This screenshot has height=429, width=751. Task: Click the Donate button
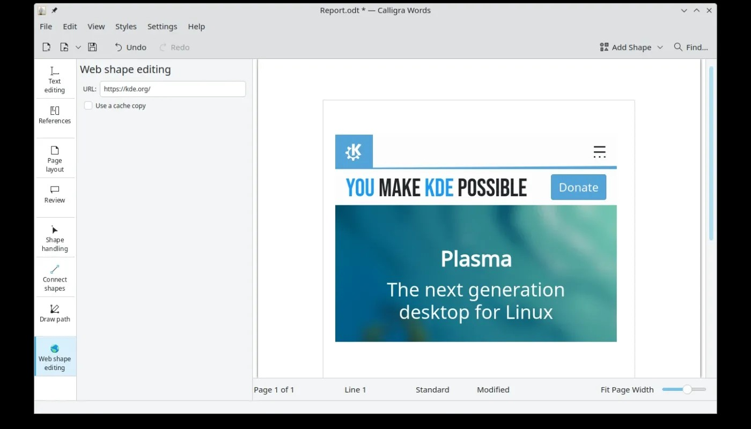pos(578,187)
